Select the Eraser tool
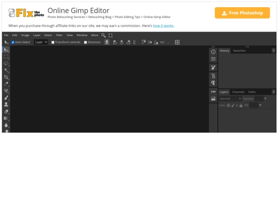278x209 pixels. click(x=6, y=111)
